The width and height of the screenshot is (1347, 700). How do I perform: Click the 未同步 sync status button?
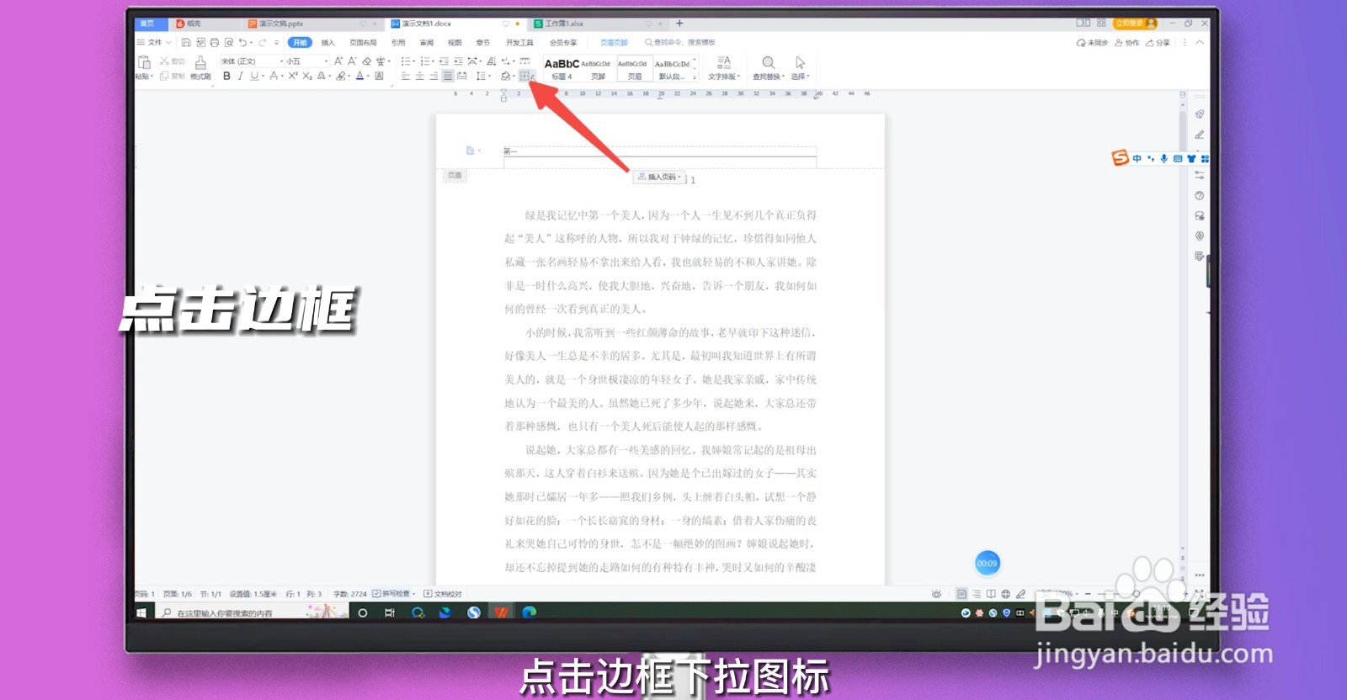pos(1092,42)
